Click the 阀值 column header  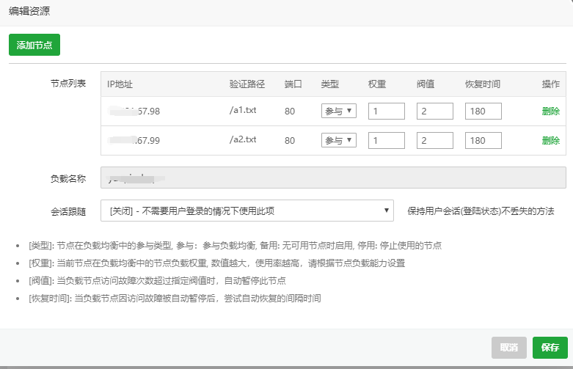point(426,84)
